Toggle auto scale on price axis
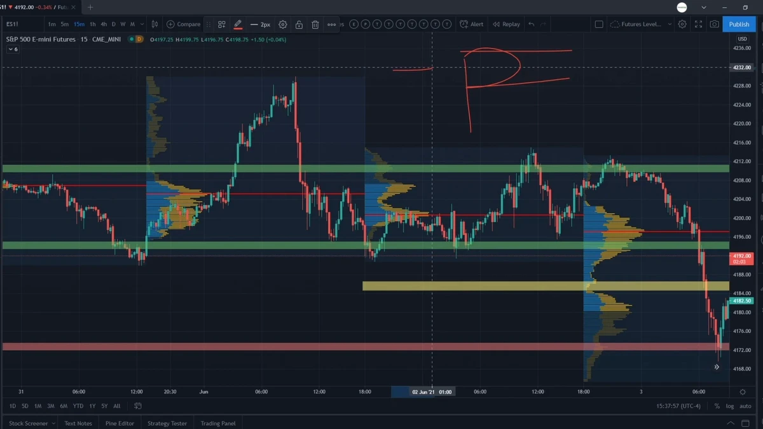This screenshot has width=763, height=429. pyautogui.click(x=745, y=405)
